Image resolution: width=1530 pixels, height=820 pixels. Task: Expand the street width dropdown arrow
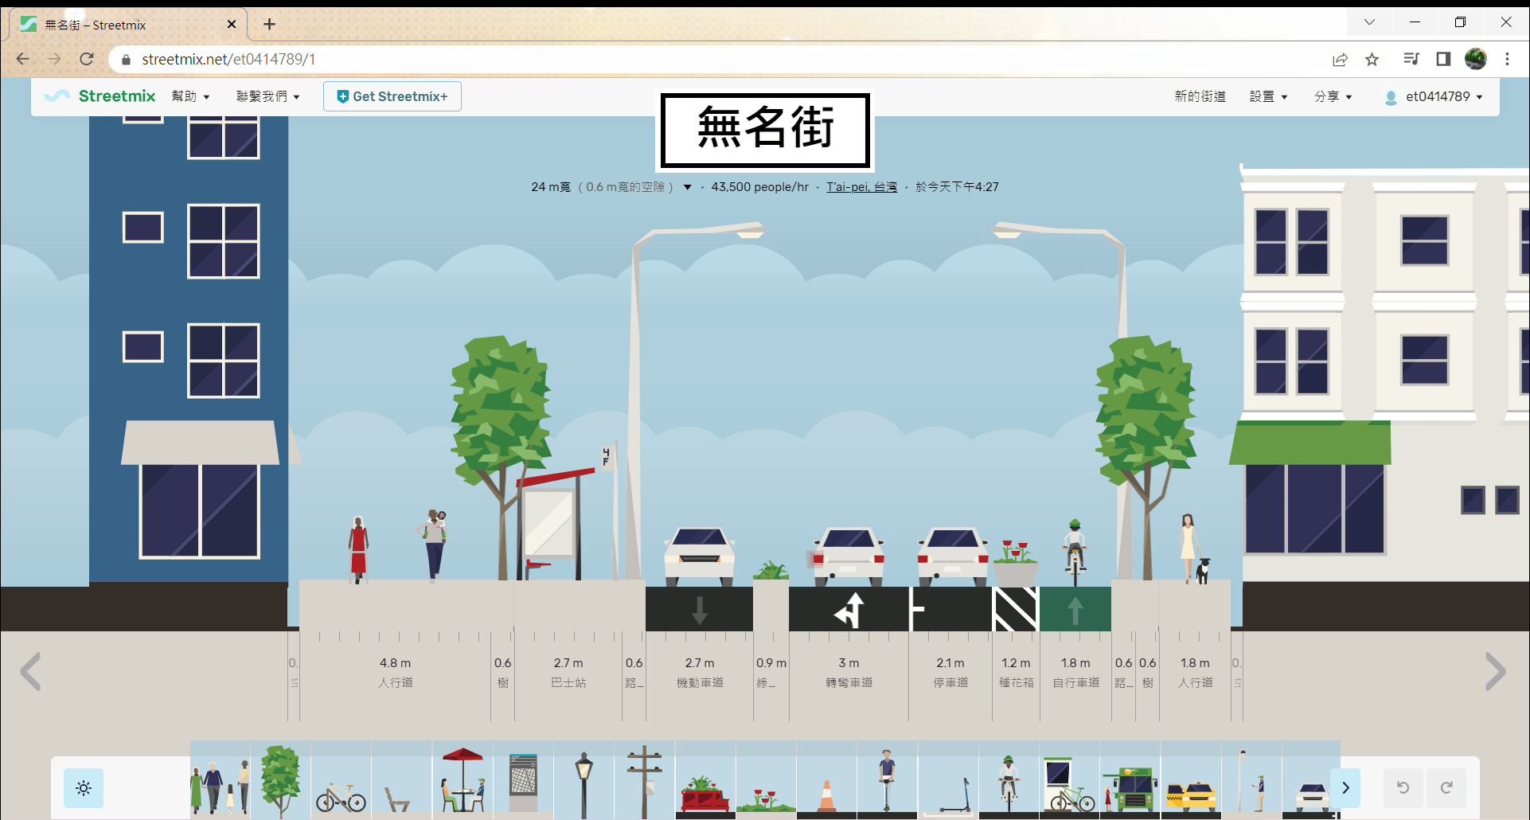(688, 187)
